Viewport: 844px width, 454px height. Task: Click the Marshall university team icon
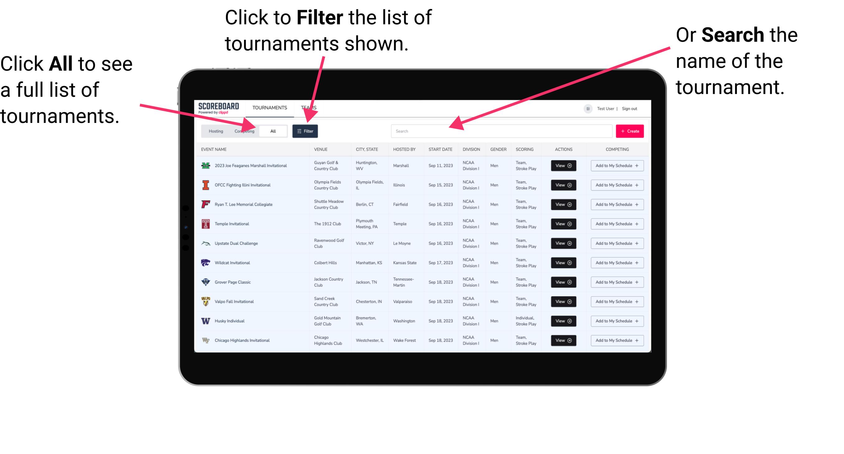(x=206, y=166)
